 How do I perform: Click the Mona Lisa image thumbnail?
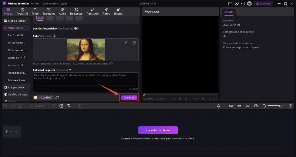pyautogui.click(x=86, y=50)
